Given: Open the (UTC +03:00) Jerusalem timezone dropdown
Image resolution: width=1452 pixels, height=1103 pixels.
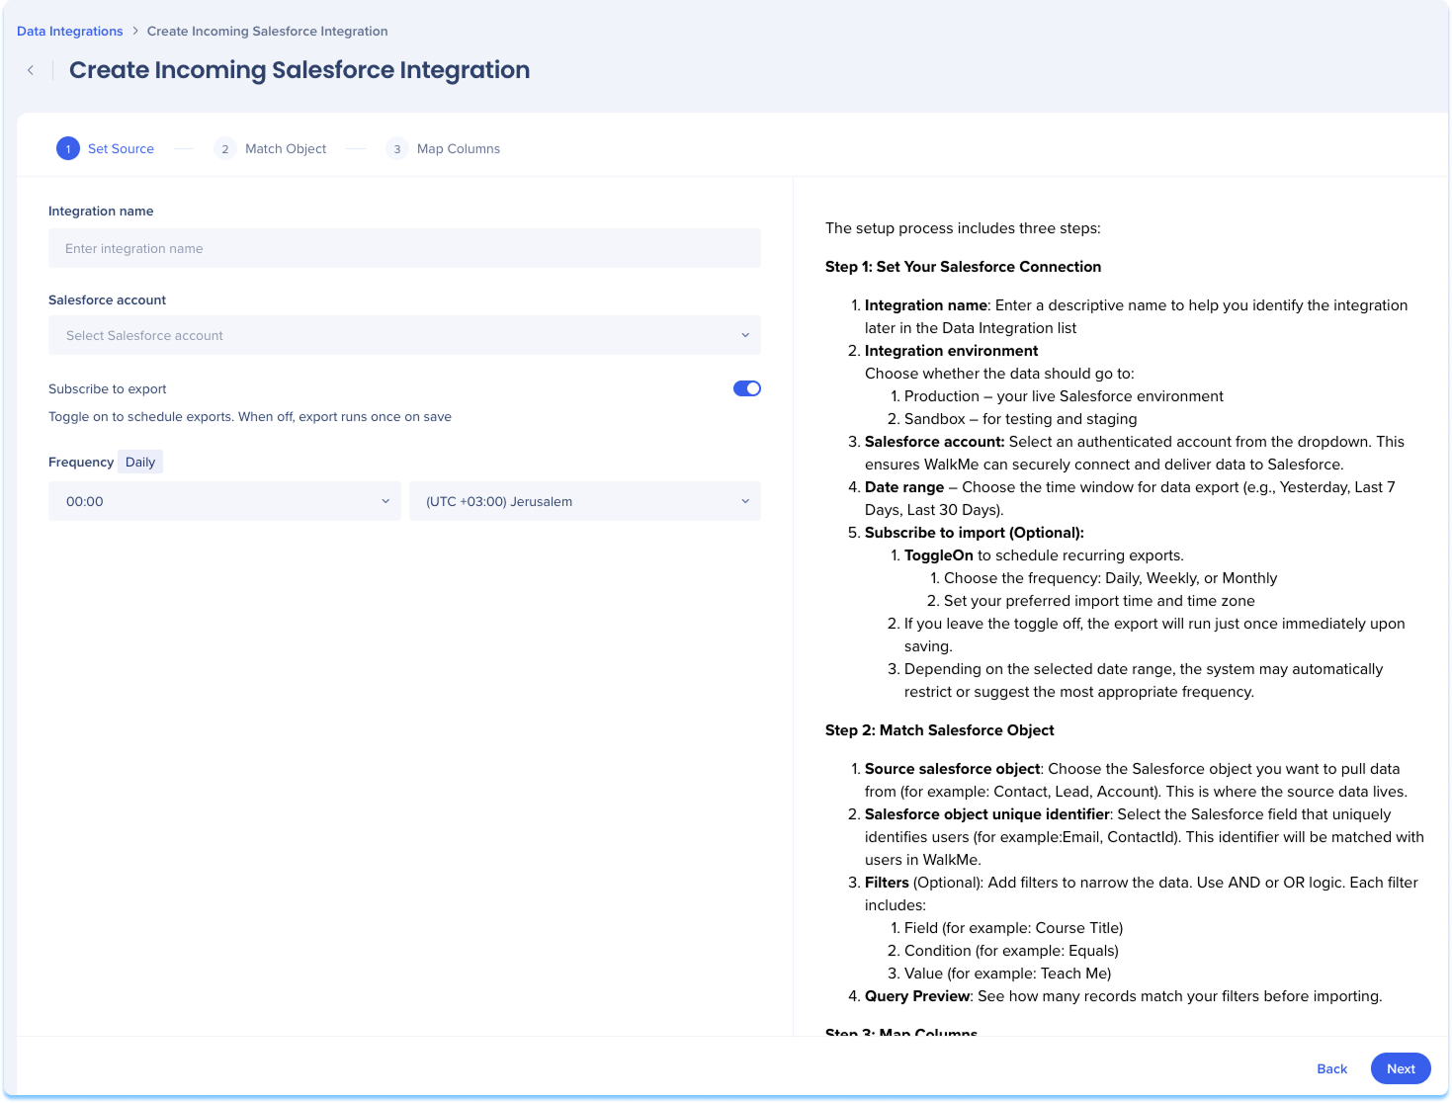Looking at the screenshot, I should click(585, 501).
